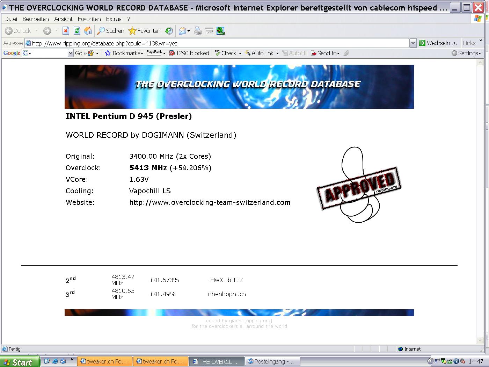Open the Google Bookmarks dropdown
This screenshot has width=489, height=367.
(124, 53)
